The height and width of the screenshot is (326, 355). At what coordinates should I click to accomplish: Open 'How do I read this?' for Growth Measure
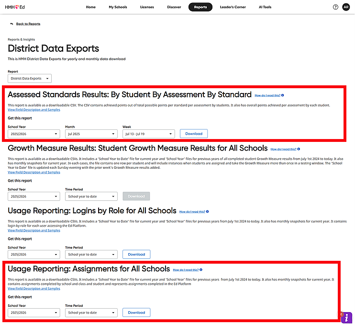click(283, 149)
